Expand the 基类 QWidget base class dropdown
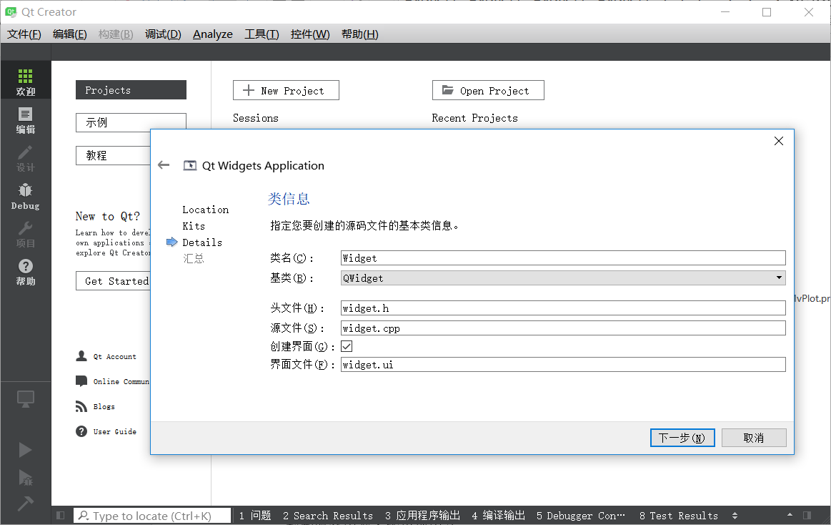 pyautogui.click(x=563, y=278)
